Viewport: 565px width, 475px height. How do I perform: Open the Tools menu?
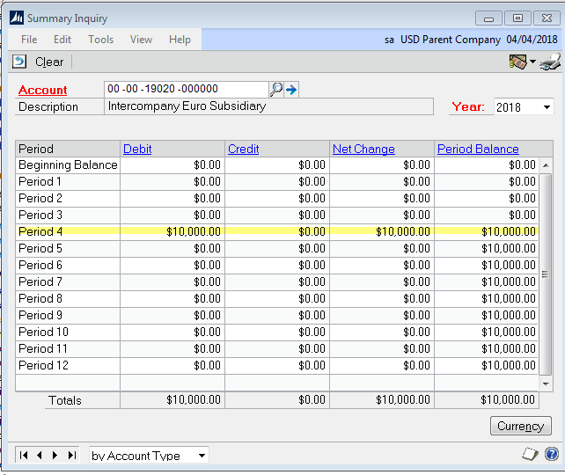coord(100,40)
